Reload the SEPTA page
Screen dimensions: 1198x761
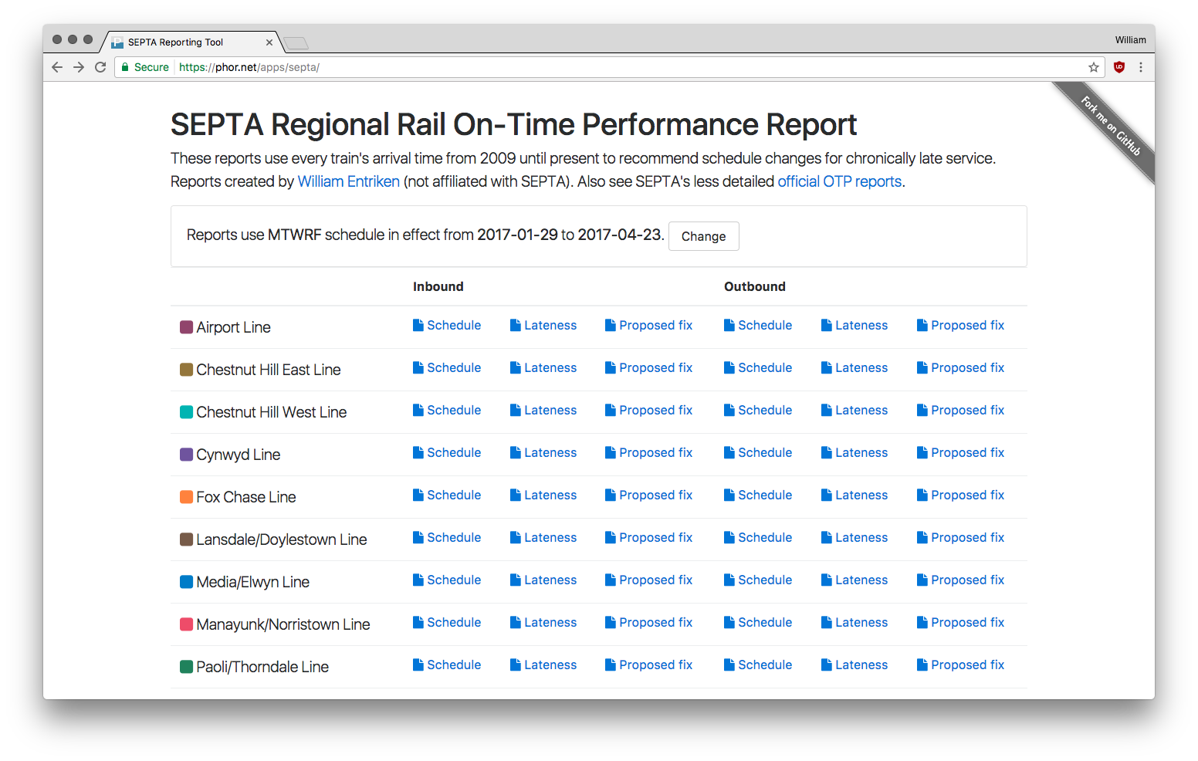[x=100, y=67]
